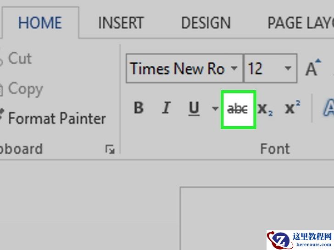Viewport: 334px width, 250px height.
Task: Click the Cut button
Action: point(19,59)
